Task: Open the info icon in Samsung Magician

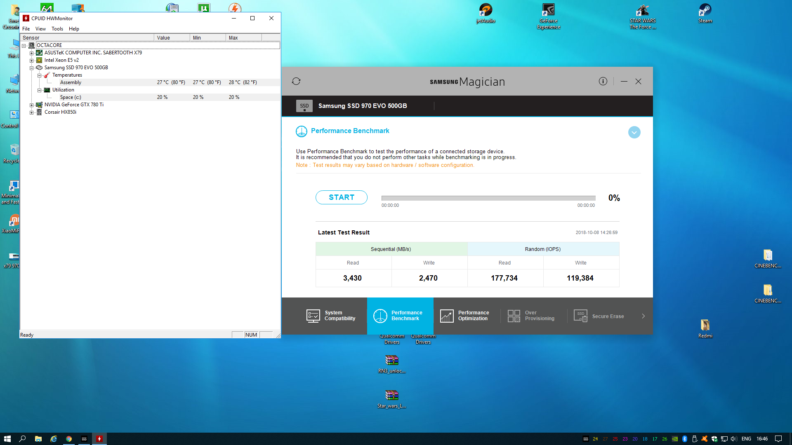Action: pyautogui.click(x=603, y=81)
